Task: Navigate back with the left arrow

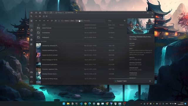Action: [x=40, y=21]
